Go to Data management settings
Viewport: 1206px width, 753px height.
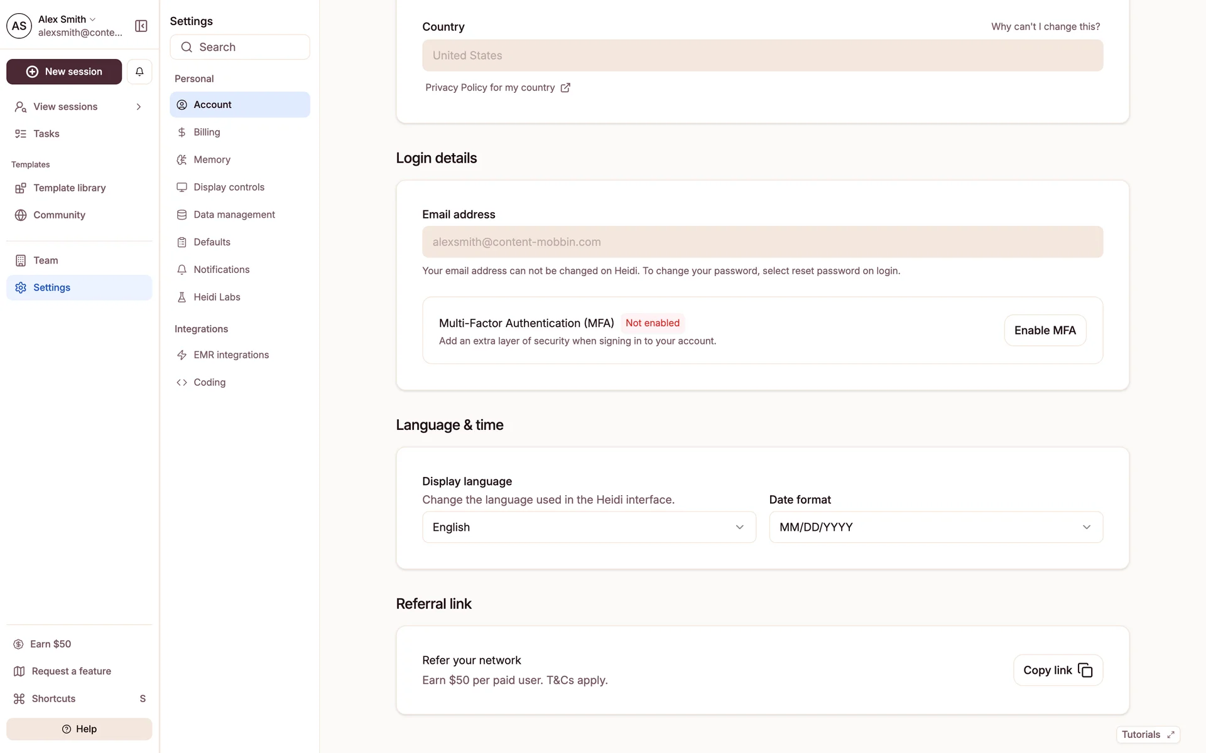234,215
